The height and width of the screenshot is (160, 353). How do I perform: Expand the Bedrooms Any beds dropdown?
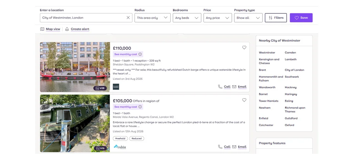tap(187, 18)
